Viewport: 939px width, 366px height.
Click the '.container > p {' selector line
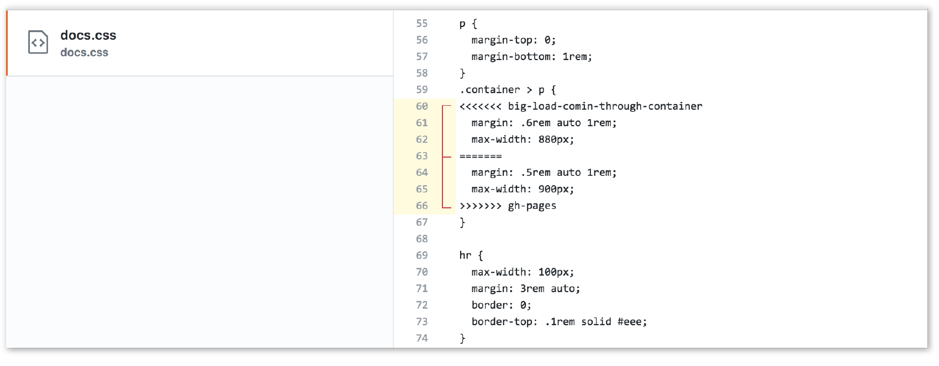click(508, 90)
